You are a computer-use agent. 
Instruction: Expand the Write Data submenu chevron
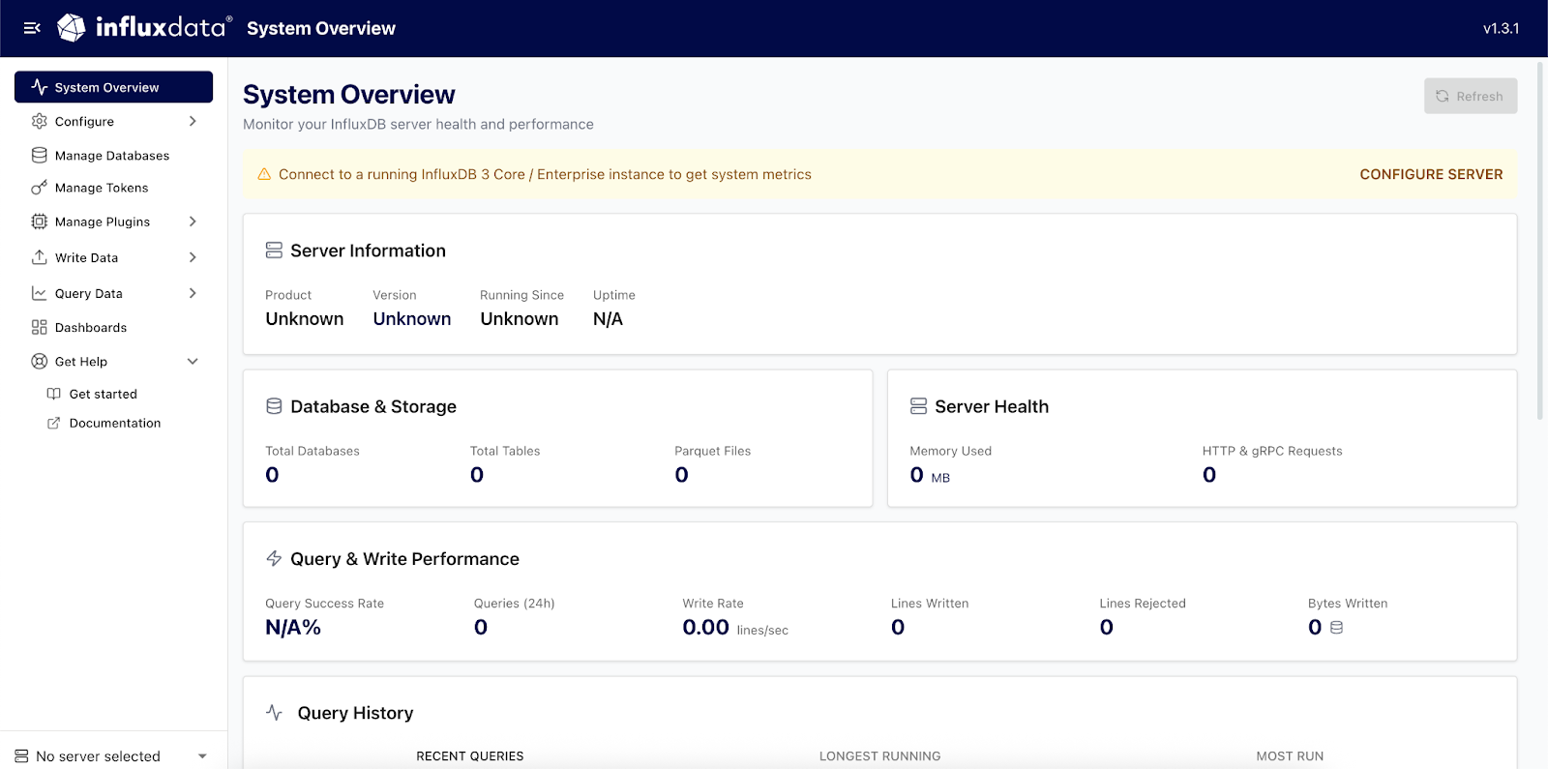point(193,257)
